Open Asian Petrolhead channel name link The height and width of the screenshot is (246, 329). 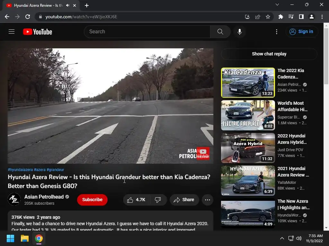(44, 197)
